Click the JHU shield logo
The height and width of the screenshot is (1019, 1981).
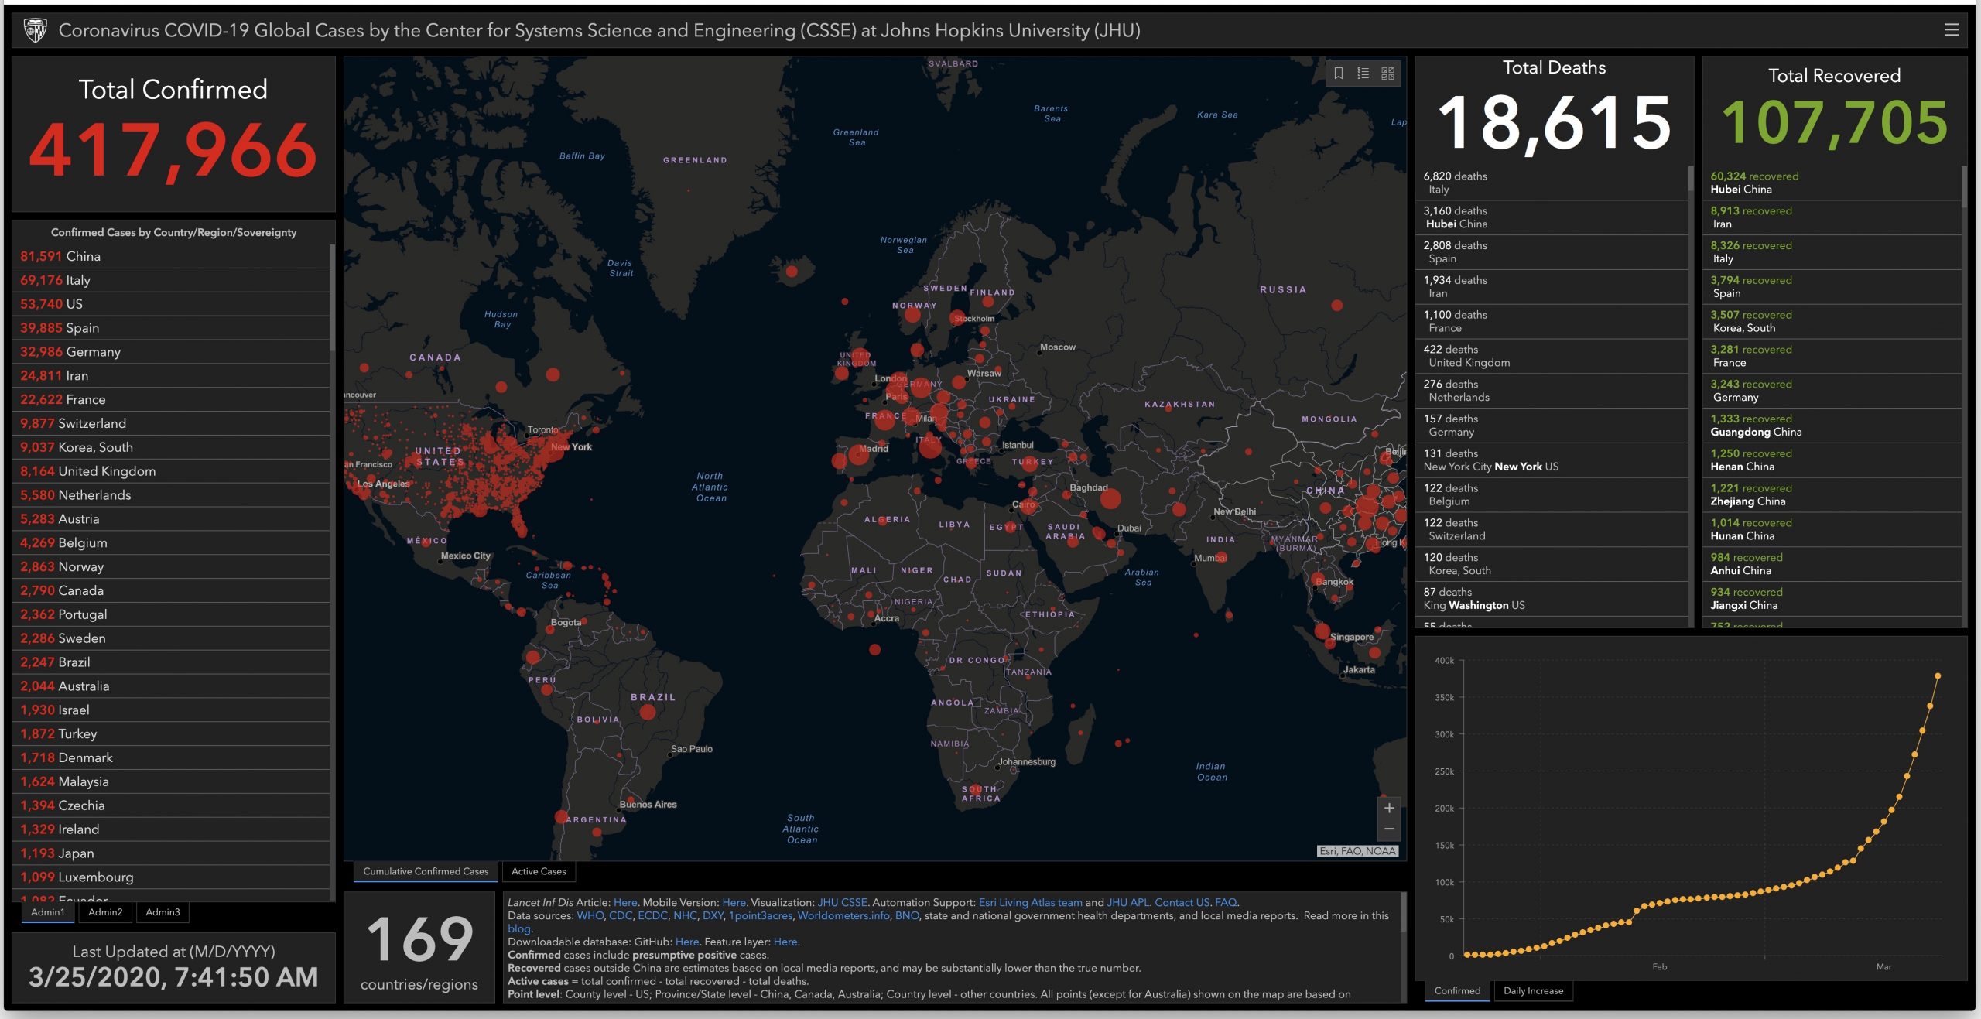click(x=35, y=30)
